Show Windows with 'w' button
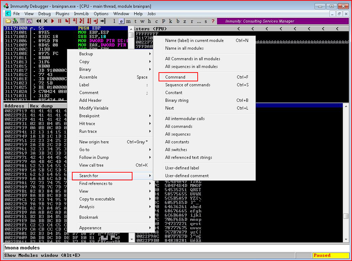 pos(142,21)
